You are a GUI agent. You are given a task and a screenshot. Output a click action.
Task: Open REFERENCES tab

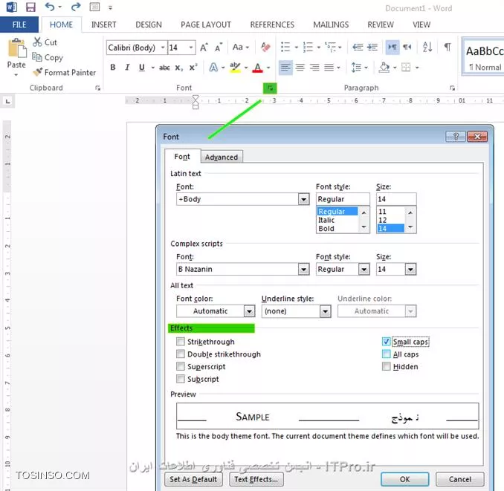tap(272, 25)
